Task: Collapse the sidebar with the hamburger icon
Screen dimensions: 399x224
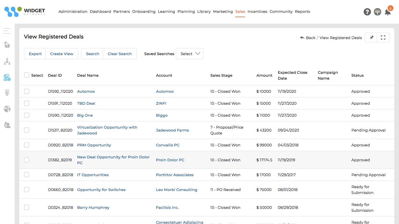Action: coord(6,31)
